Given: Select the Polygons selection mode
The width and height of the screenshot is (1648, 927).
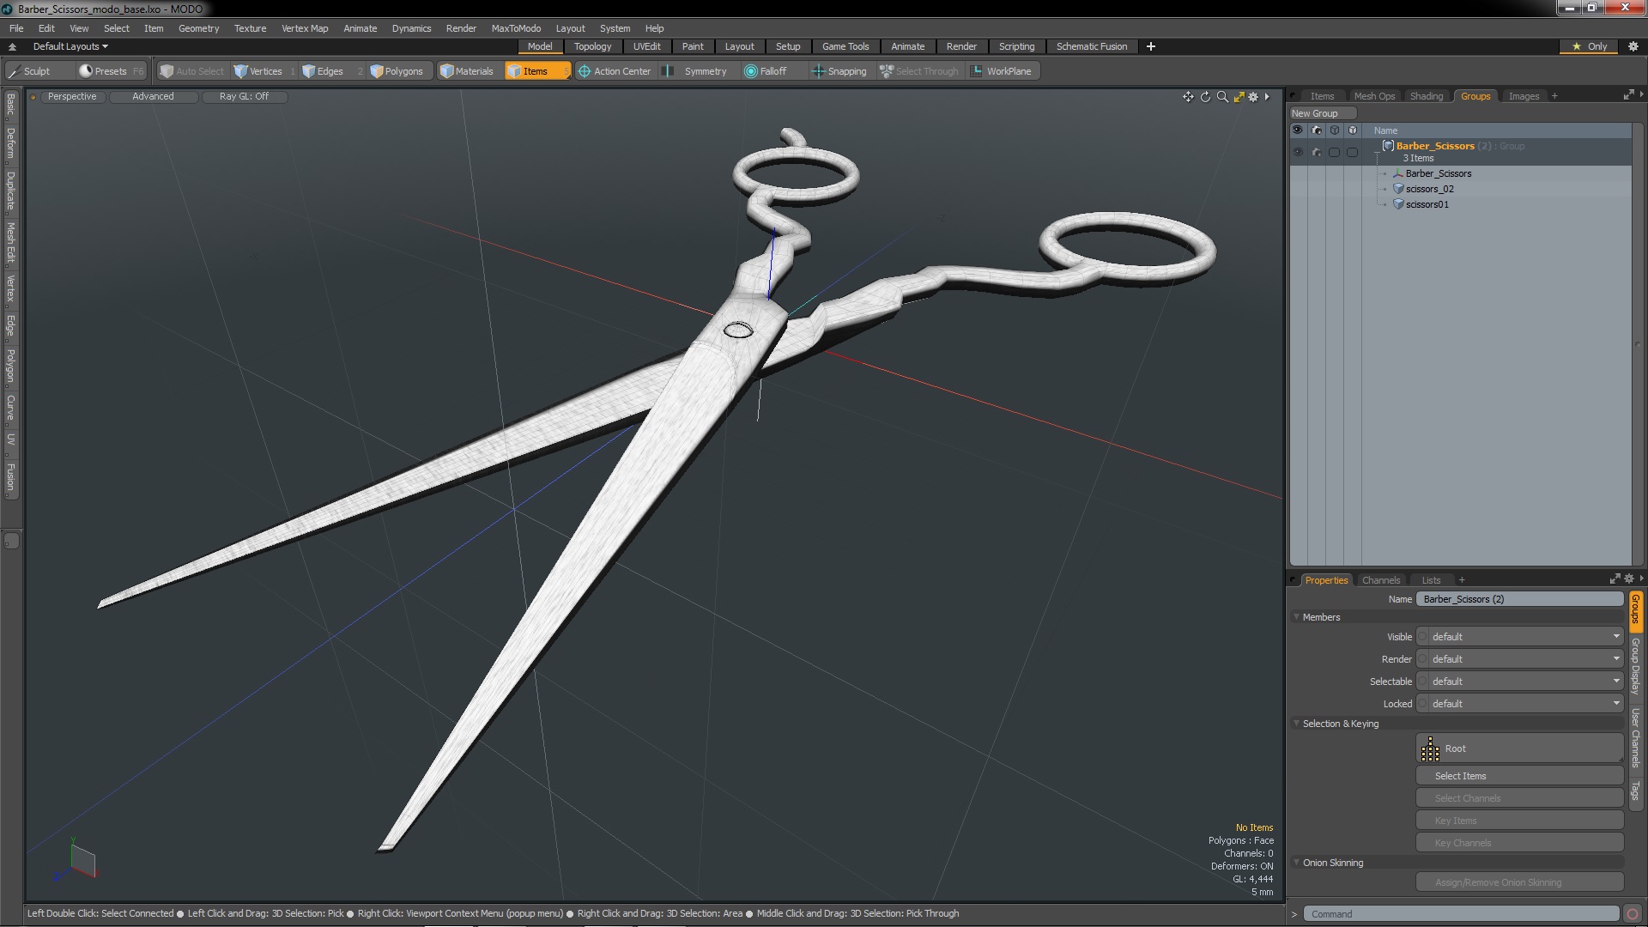Looking at the screenshot, I should (x=397, y=71).
